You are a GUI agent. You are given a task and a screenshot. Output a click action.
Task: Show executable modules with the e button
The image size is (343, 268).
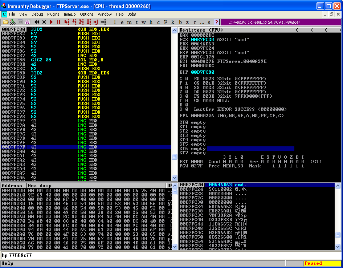pyautogui.click(x=122, y=22)
